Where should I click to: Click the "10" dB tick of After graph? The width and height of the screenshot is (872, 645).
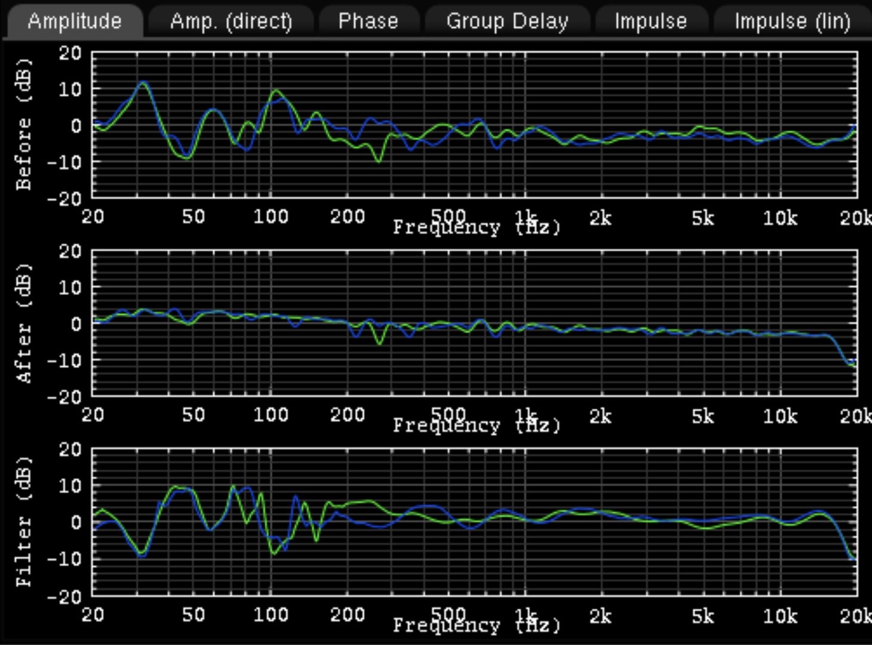(70, 287)
